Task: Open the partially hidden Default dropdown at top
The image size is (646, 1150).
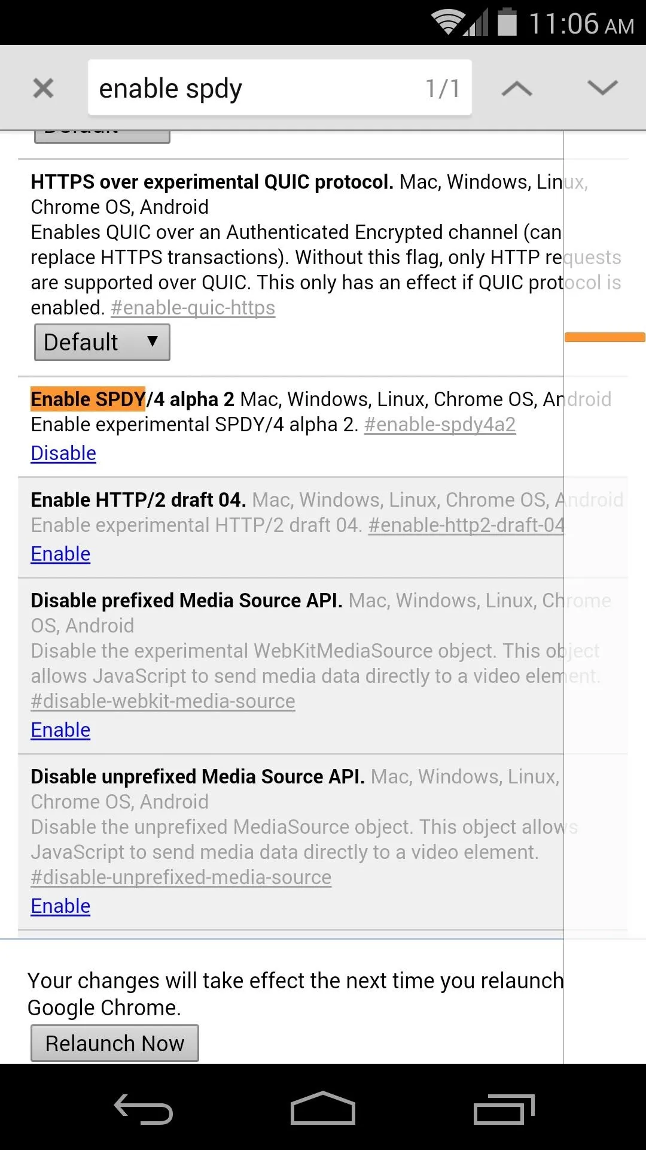Action: tap(102, 137)
